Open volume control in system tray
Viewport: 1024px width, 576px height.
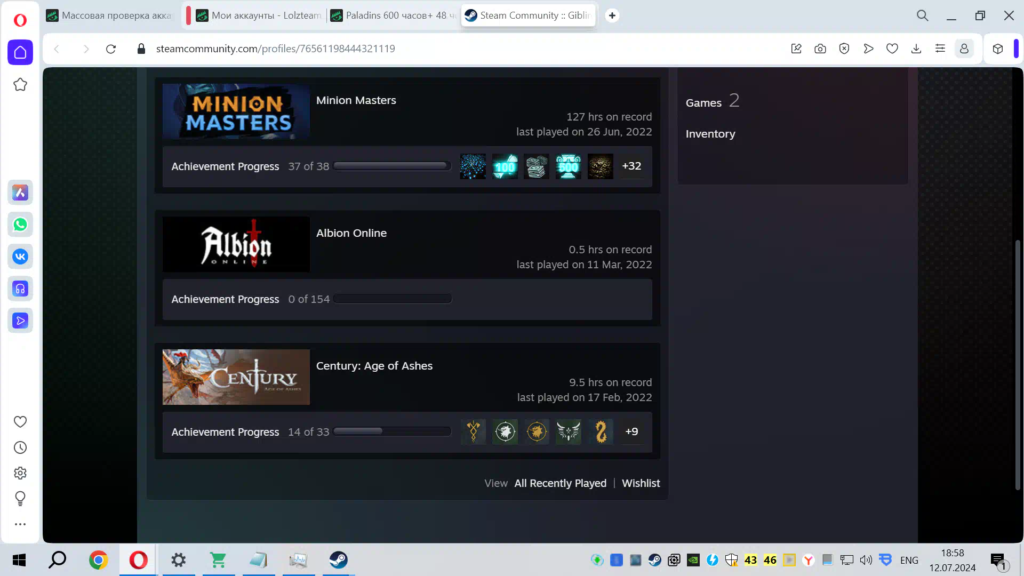(866, 560)
